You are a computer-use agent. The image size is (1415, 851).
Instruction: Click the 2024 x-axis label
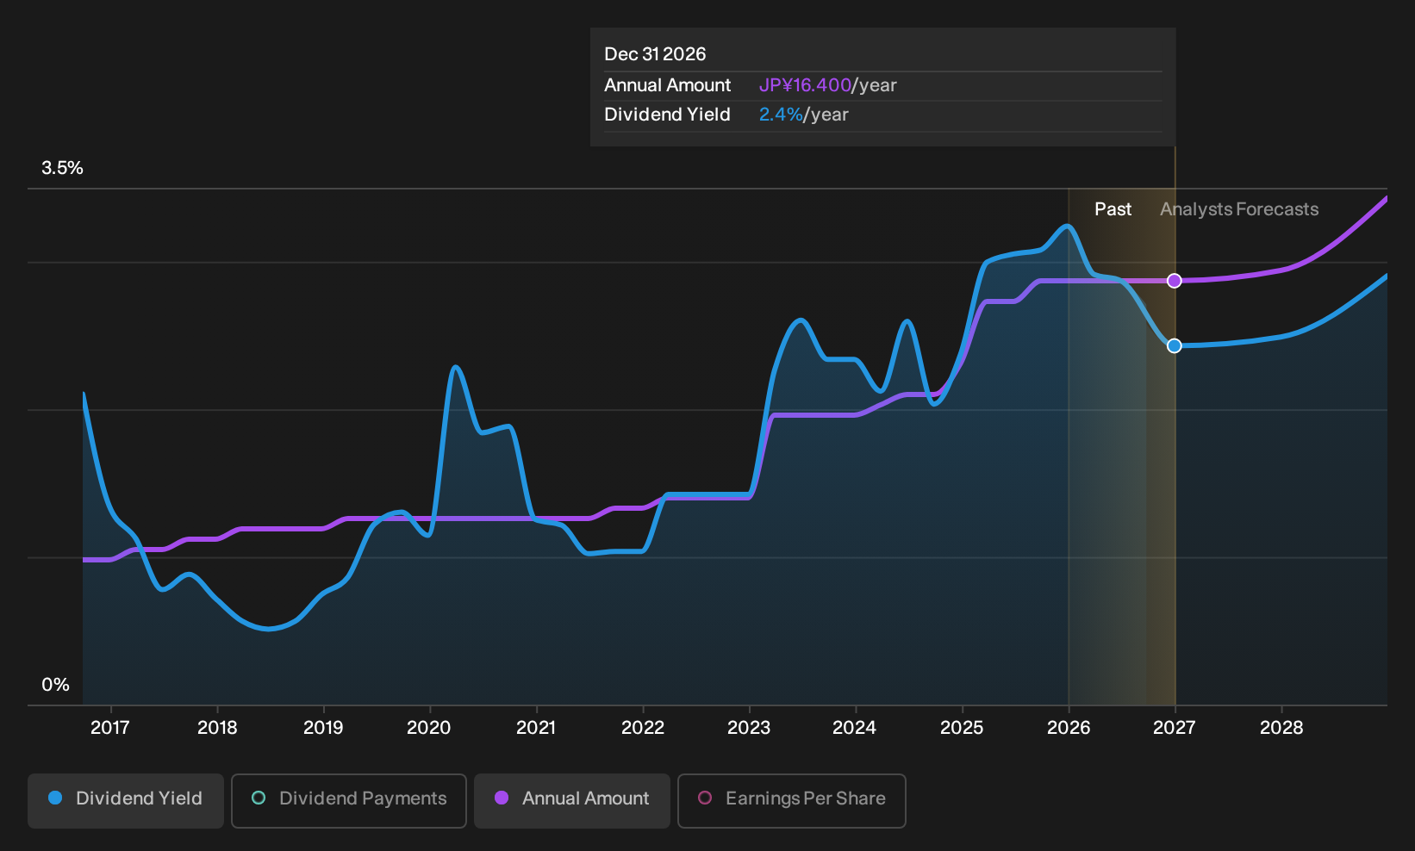coord(855,728)
